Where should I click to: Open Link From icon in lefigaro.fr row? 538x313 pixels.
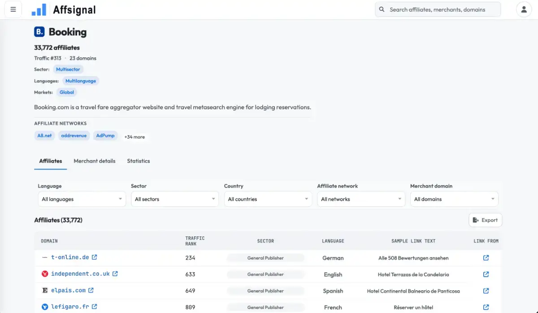[486, 307]
